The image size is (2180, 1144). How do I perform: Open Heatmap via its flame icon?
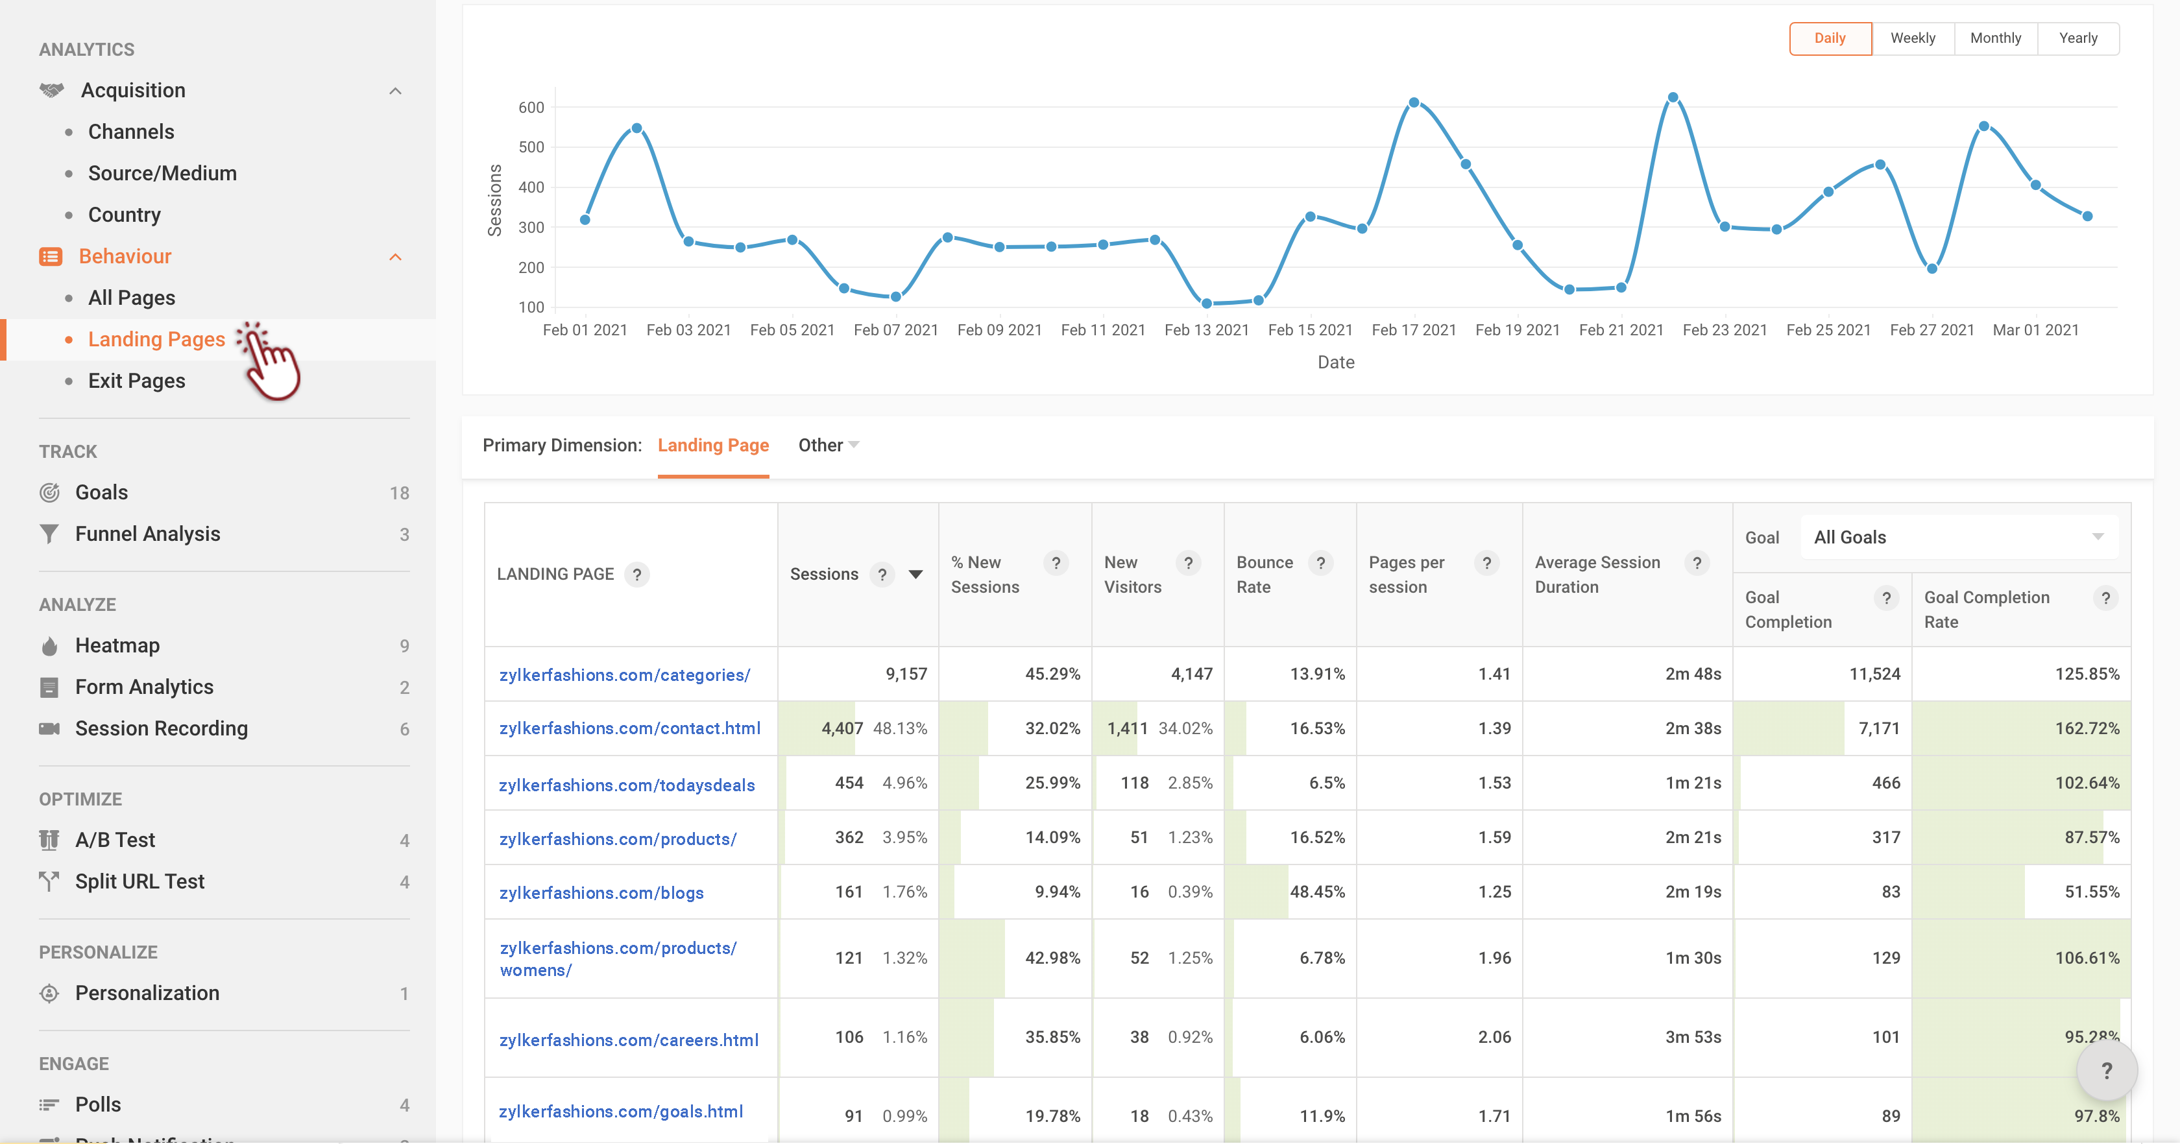(49, 646)
